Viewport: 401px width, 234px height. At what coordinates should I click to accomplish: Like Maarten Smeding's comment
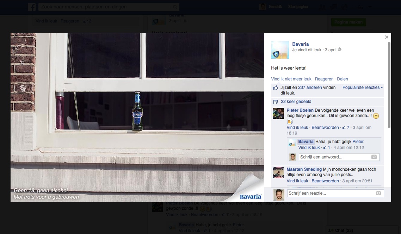tap(297, 181)
